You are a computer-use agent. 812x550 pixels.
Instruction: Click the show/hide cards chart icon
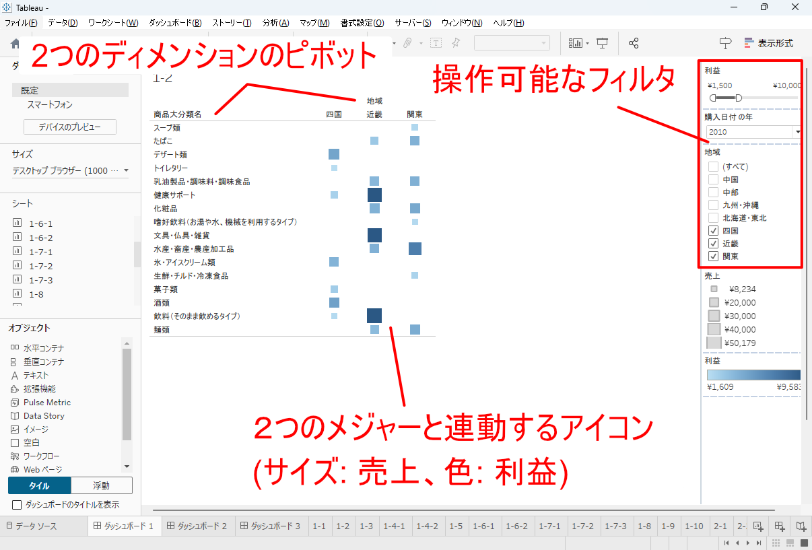click(576, 43)
